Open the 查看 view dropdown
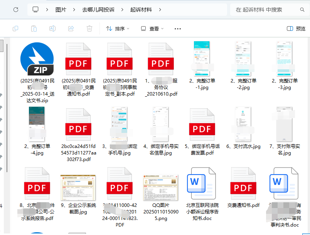 [152, 29]
